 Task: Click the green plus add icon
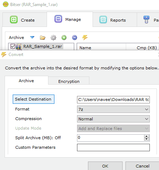pos(64,38)
